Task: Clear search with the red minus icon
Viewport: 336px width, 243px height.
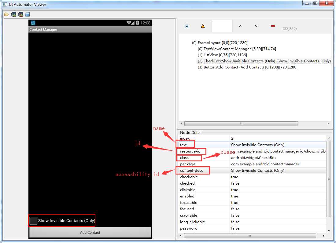Action: coord(273,26)
